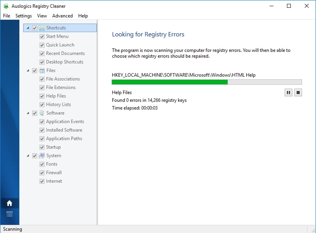Click the 'Found 0 errors' status line
Image resolution: width=316 pixels, height=233 pixels.
tap(149, 100)
